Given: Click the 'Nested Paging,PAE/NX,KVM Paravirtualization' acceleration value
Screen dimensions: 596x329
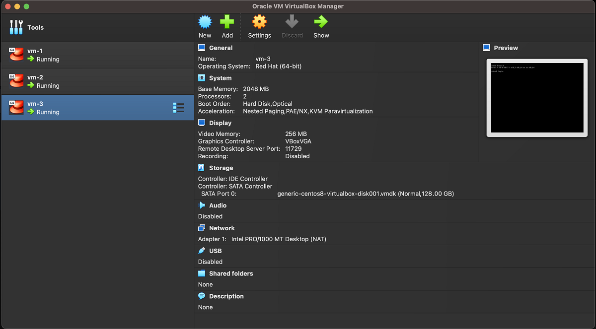Looking at the screenshot, I should [x=308, y=111].
